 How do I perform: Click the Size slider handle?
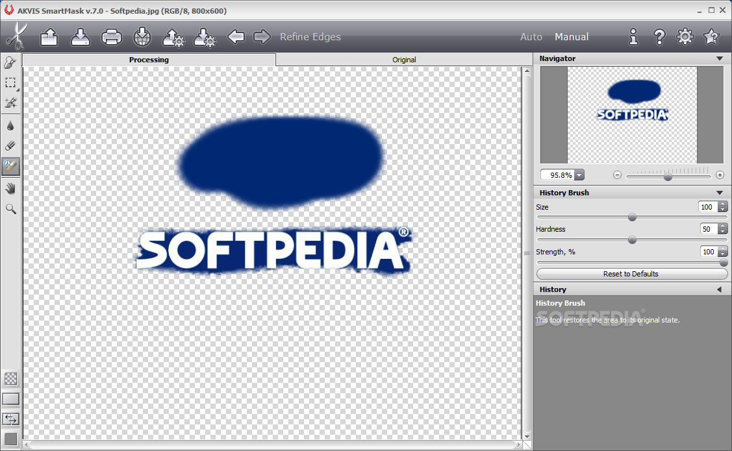[x=632, y=217]
